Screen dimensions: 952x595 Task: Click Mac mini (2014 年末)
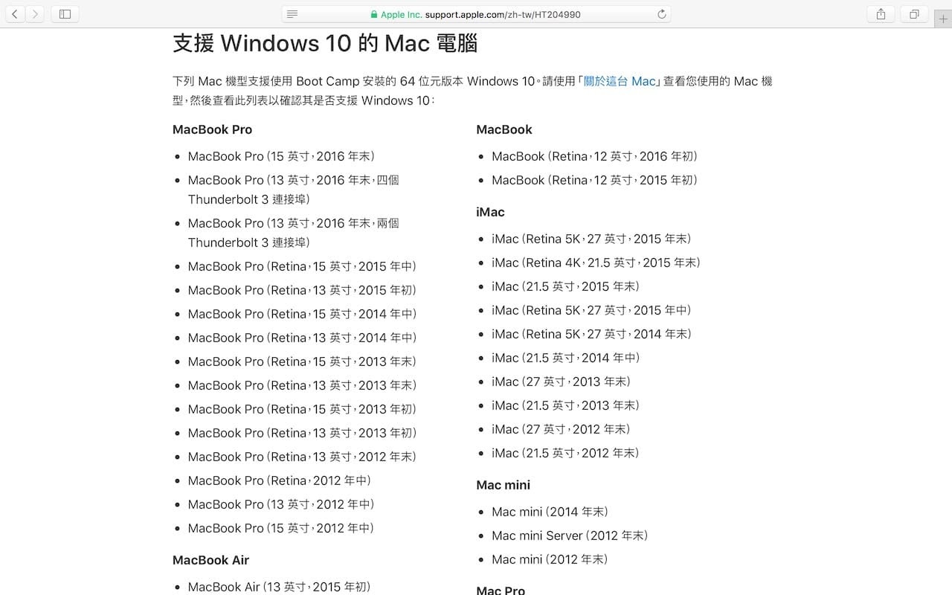point(550,512)
